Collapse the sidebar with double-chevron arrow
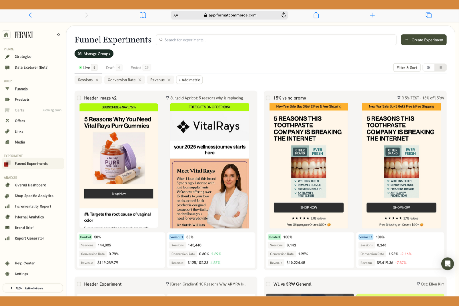 (59, 34)
